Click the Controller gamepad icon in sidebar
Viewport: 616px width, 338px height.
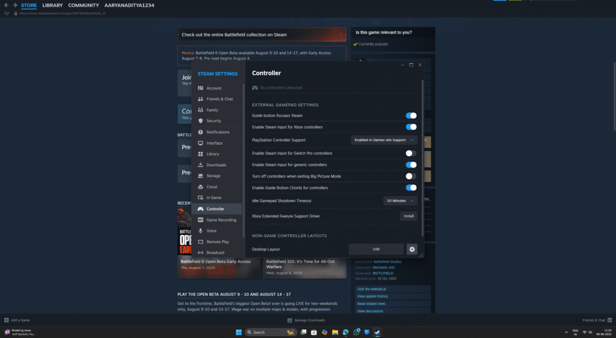point(200,209)
